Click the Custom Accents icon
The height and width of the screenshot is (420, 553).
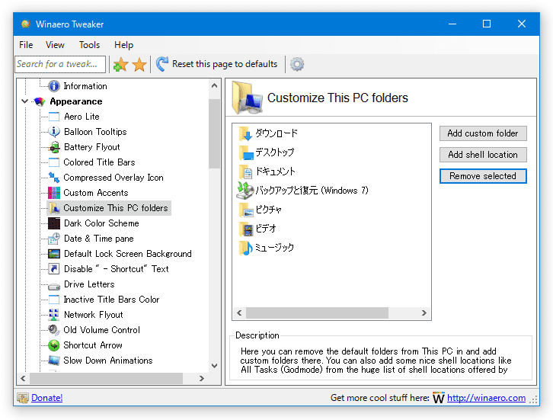(x=54, y=193)
